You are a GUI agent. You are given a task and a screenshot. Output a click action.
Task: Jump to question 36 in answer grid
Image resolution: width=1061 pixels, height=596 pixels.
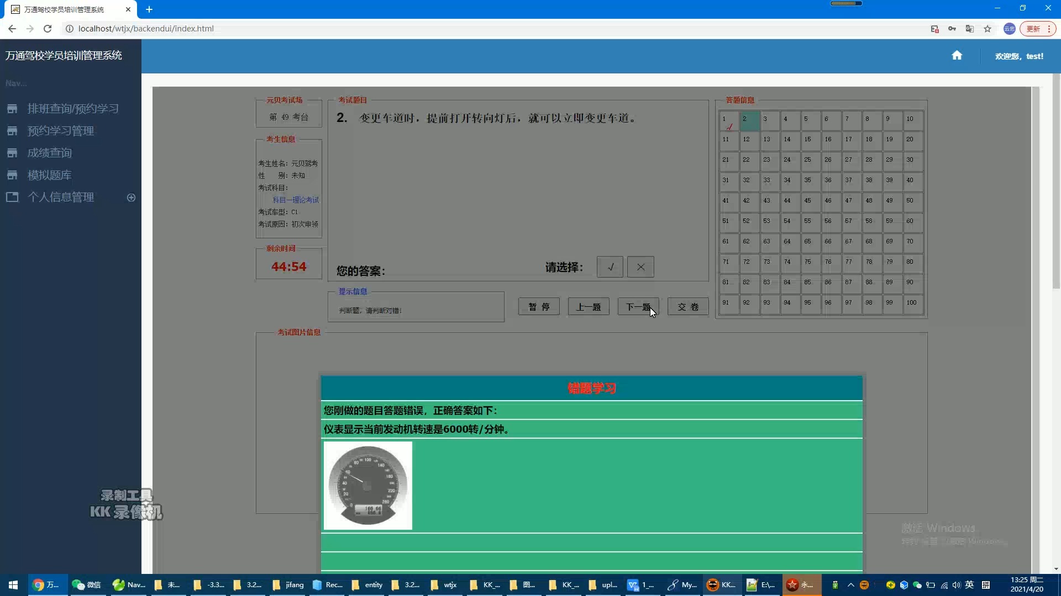831,183
